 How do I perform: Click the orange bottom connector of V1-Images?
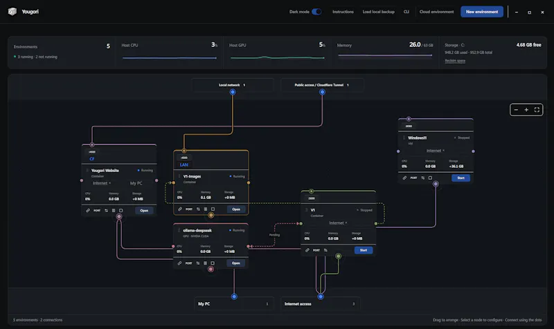click(x=211, y=215)
